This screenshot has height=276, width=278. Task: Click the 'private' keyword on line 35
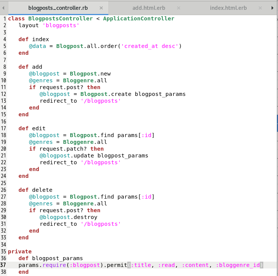coord(20,251)
